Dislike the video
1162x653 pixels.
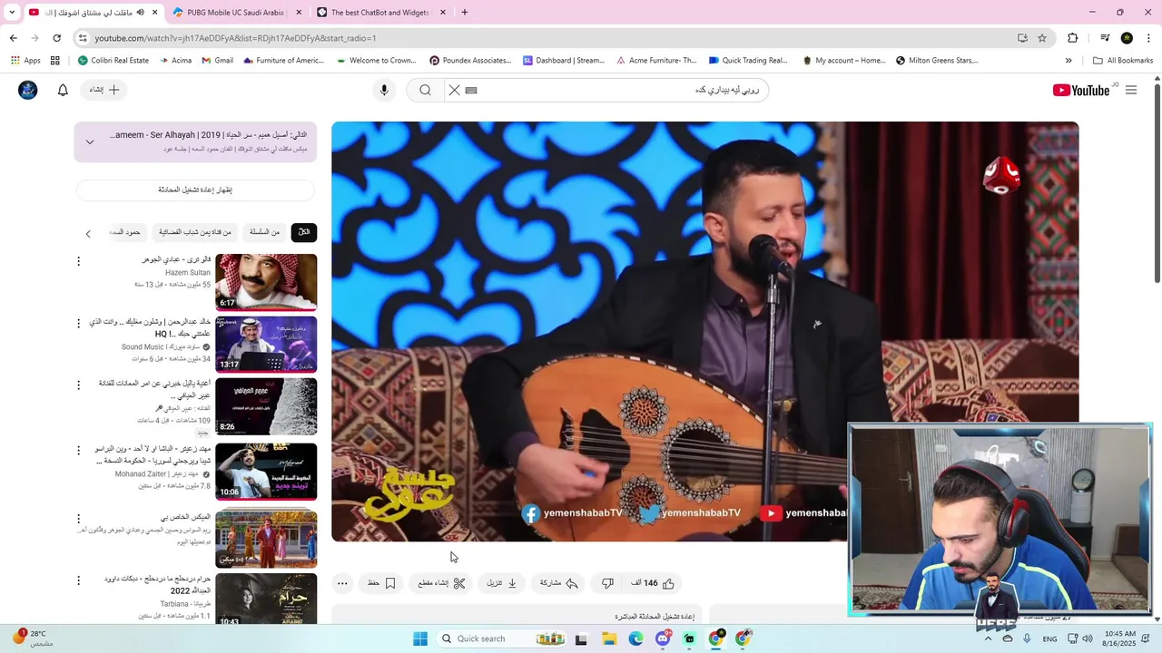point(607,583)
